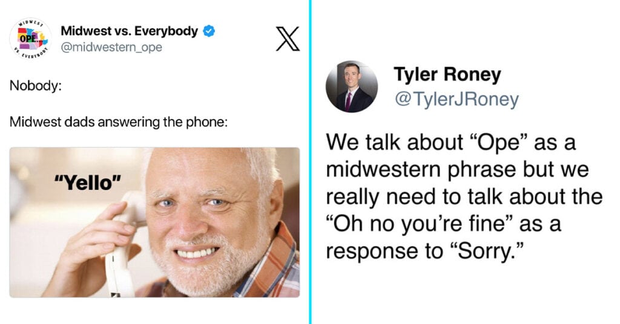Click the @TylerJRoney handle
The height and width of the screenshot is (324, 620).
coord(457,99)
